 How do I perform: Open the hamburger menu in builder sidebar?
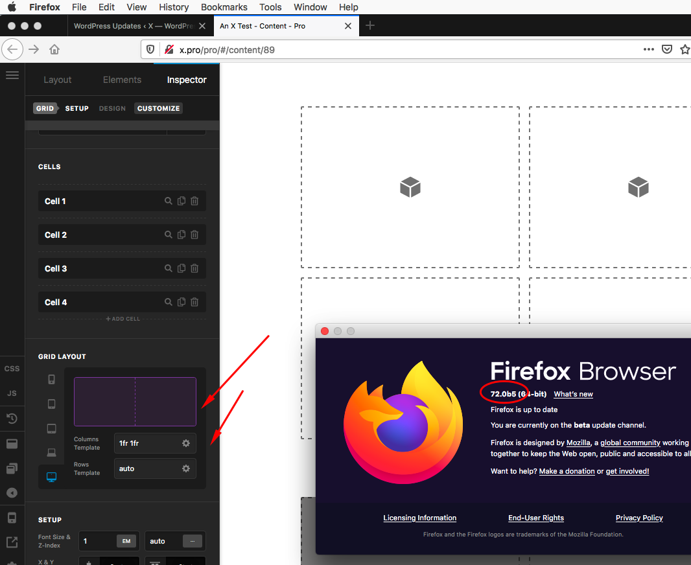point(12,75)
